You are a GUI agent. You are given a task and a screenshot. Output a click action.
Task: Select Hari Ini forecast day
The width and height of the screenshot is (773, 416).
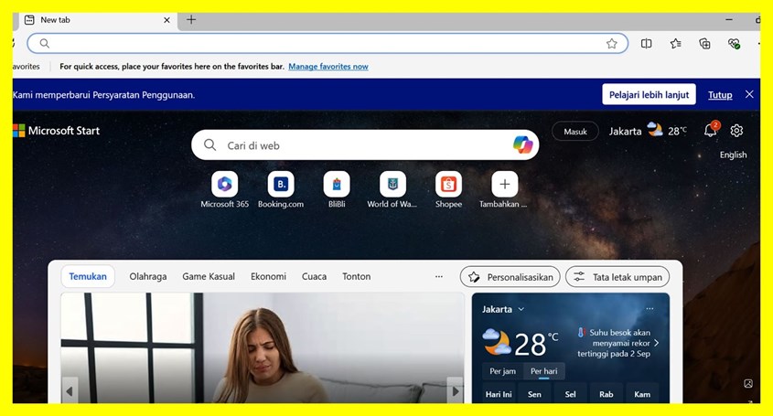pos(499,394)
